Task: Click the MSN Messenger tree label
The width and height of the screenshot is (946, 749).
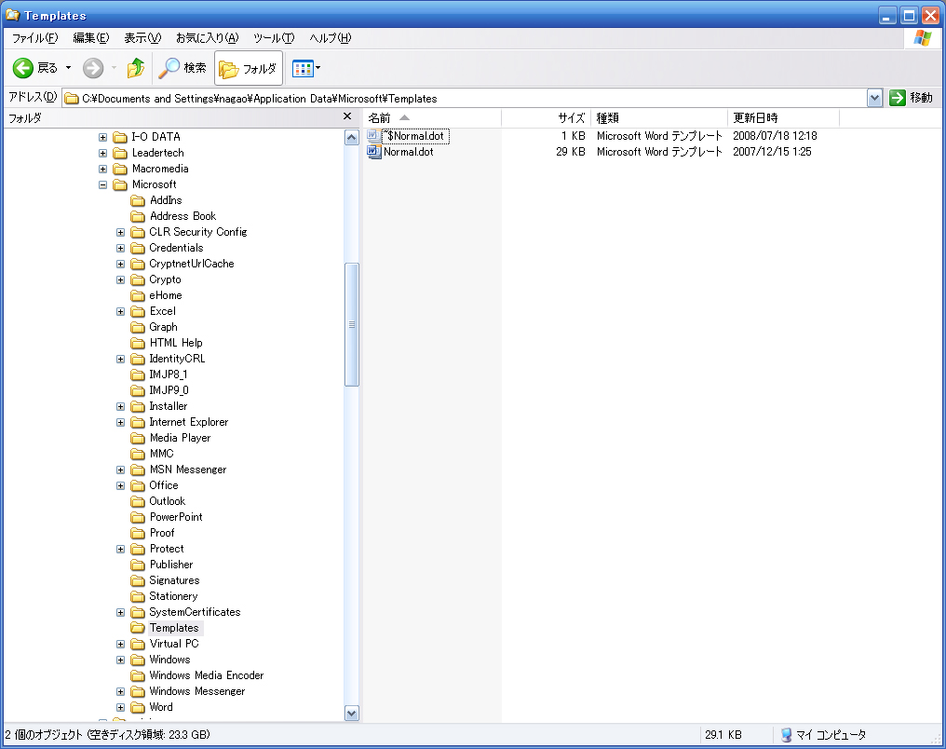Action: [x=188, y=470]
